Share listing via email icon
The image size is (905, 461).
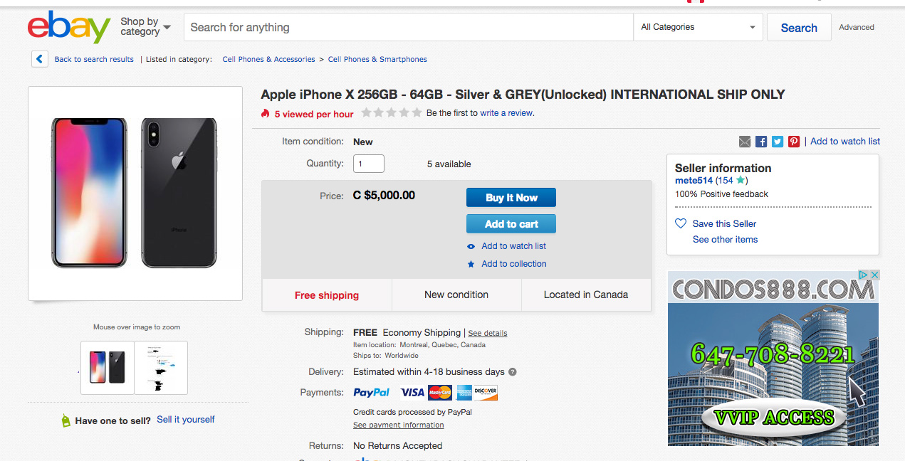coord(745,142)
